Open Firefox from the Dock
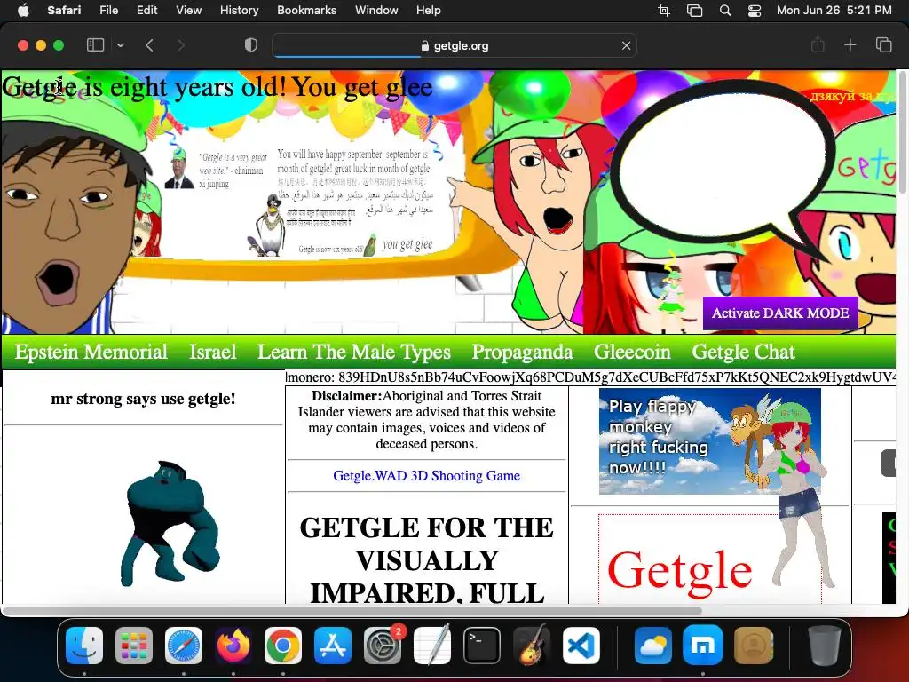The image size is (909, 682). pyautogui.click(x=233, y=646)
